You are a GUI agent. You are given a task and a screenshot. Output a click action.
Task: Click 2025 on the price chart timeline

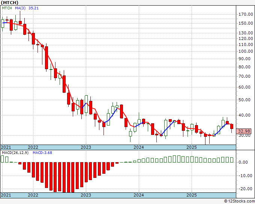tap(192, 147)
